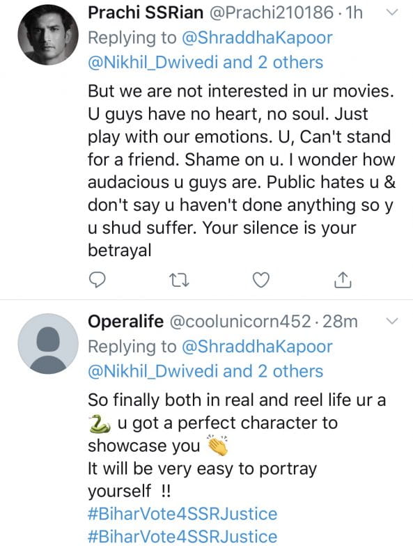Image resolution: width=413 pixels, height=557 pixels.
Task: Open Operalife display name
Action: (126, 322)
